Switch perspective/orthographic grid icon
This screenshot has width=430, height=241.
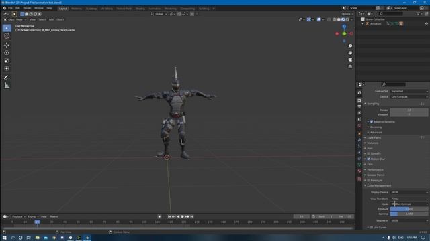click(350, 66)
